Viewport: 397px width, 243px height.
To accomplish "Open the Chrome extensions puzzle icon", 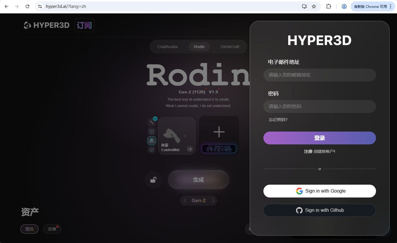I will pyautogui.click(x=328, y=6).
